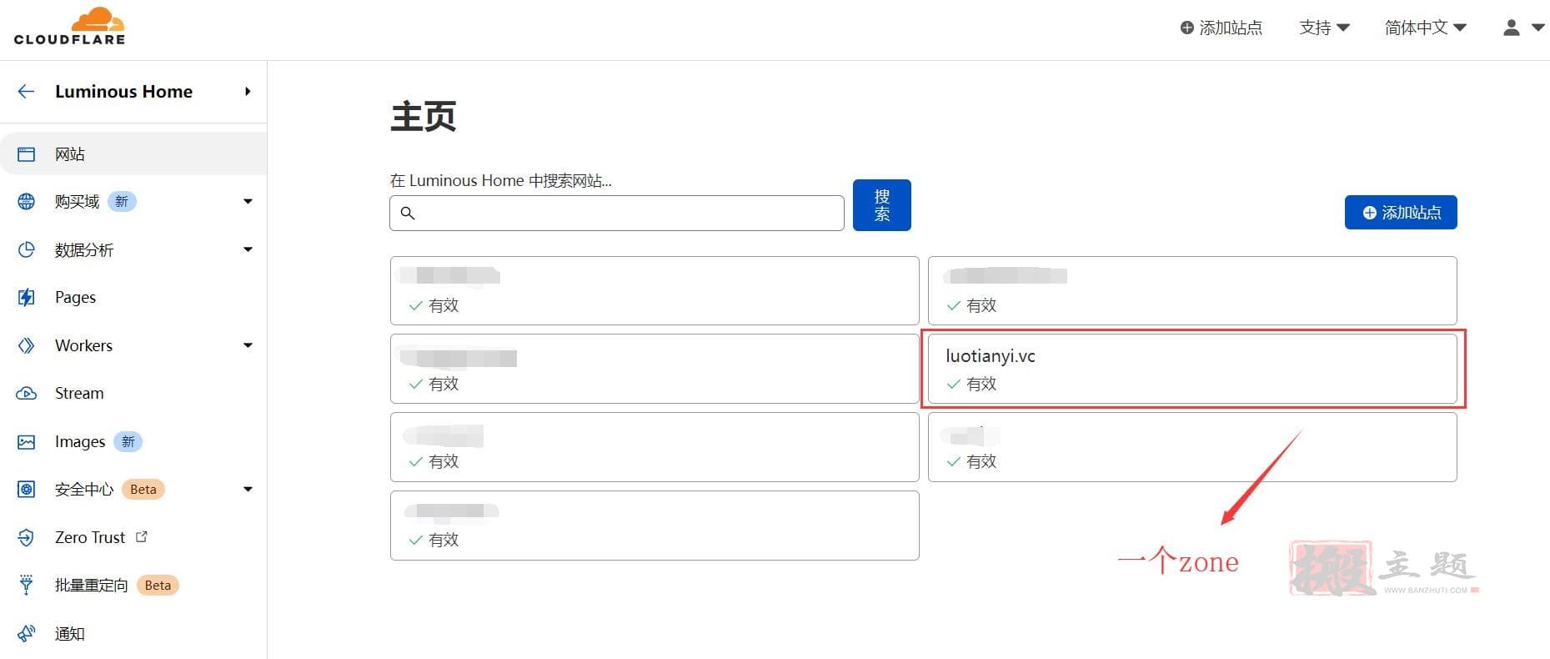
Task: Click the Luminous Home account name
Action: [124, 92]
